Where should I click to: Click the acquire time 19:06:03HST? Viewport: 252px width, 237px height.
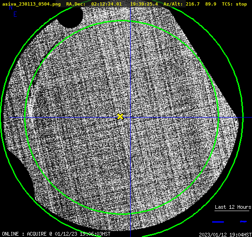(95, 234)
